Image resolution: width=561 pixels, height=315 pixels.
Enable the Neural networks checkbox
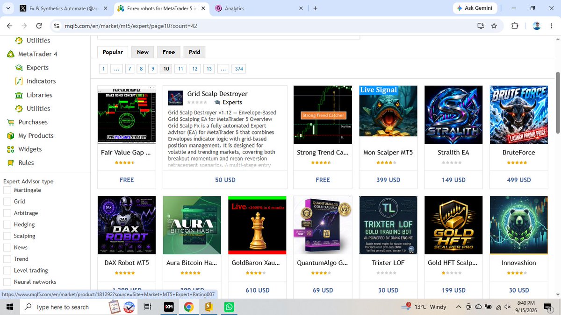[7, 282]
